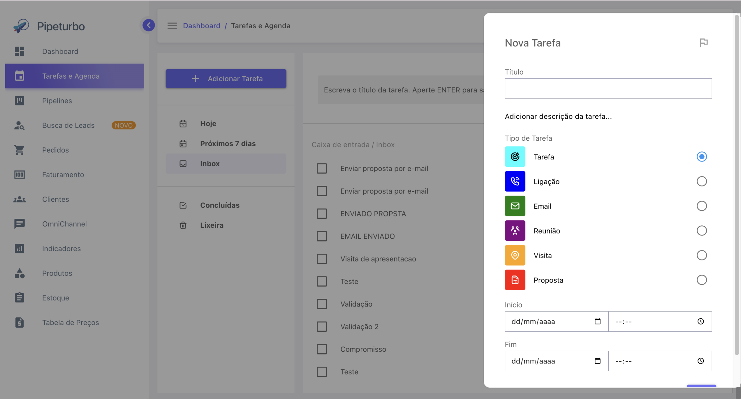Screen dimensions: 741x399
Task: Select the Tarefa radio button
Action: click(x=702, y=157)
